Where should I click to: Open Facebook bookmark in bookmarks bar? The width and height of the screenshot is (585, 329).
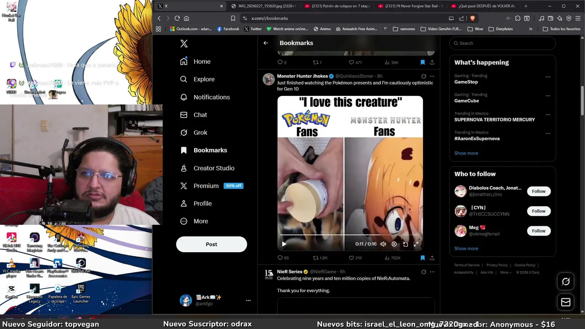tap(228, 29)
